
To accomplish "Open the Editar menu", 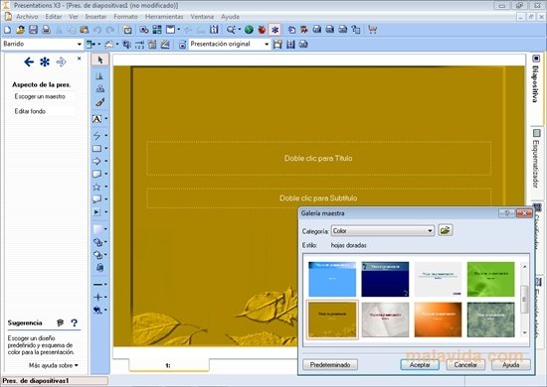I will coord(53,16).
